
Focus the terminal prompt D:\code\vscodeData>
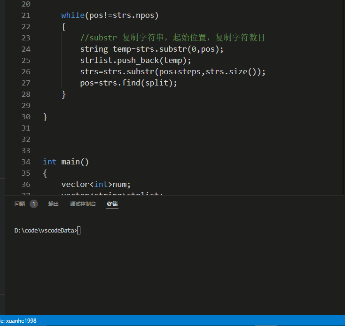pyautogui.click(x=46, y=231)
